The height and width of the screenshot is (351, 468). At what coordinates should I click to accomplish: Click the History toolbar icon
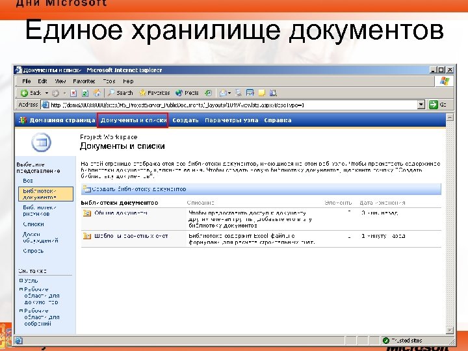pyautogui.click(x=209, y=93)
